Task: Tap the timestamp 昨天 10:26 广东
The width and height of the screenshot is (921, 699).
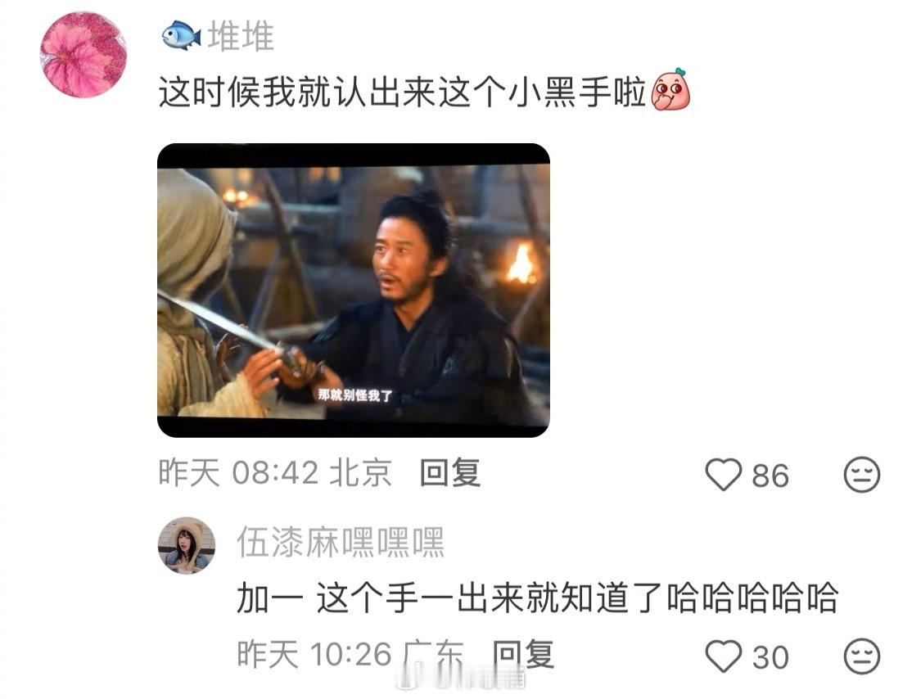Action: (x=350, y=654)
